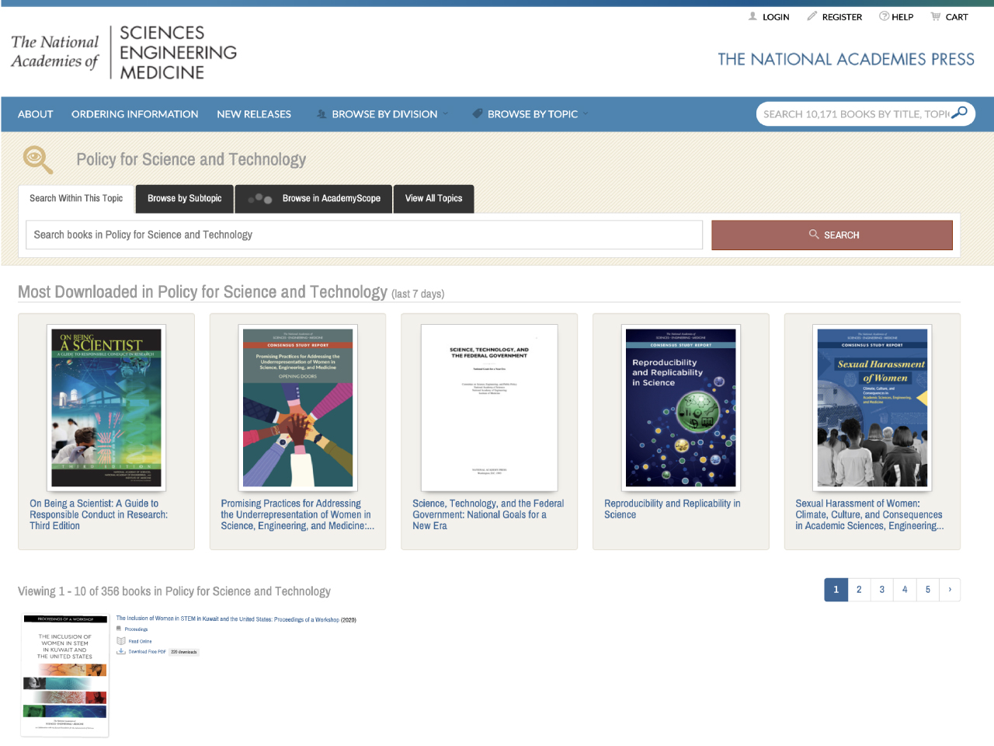Open Promising Practices book cover

point(297,408)
